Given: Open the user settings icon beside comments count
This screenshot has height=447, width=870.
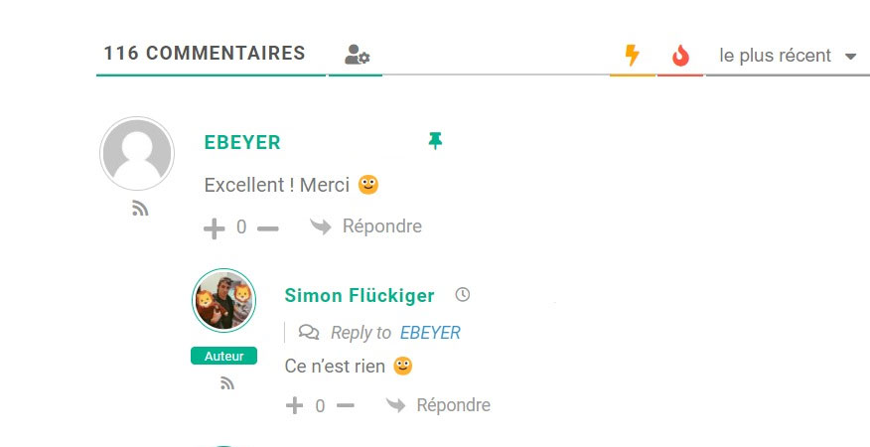Looking at the screenshot, I should click(357, 55).
